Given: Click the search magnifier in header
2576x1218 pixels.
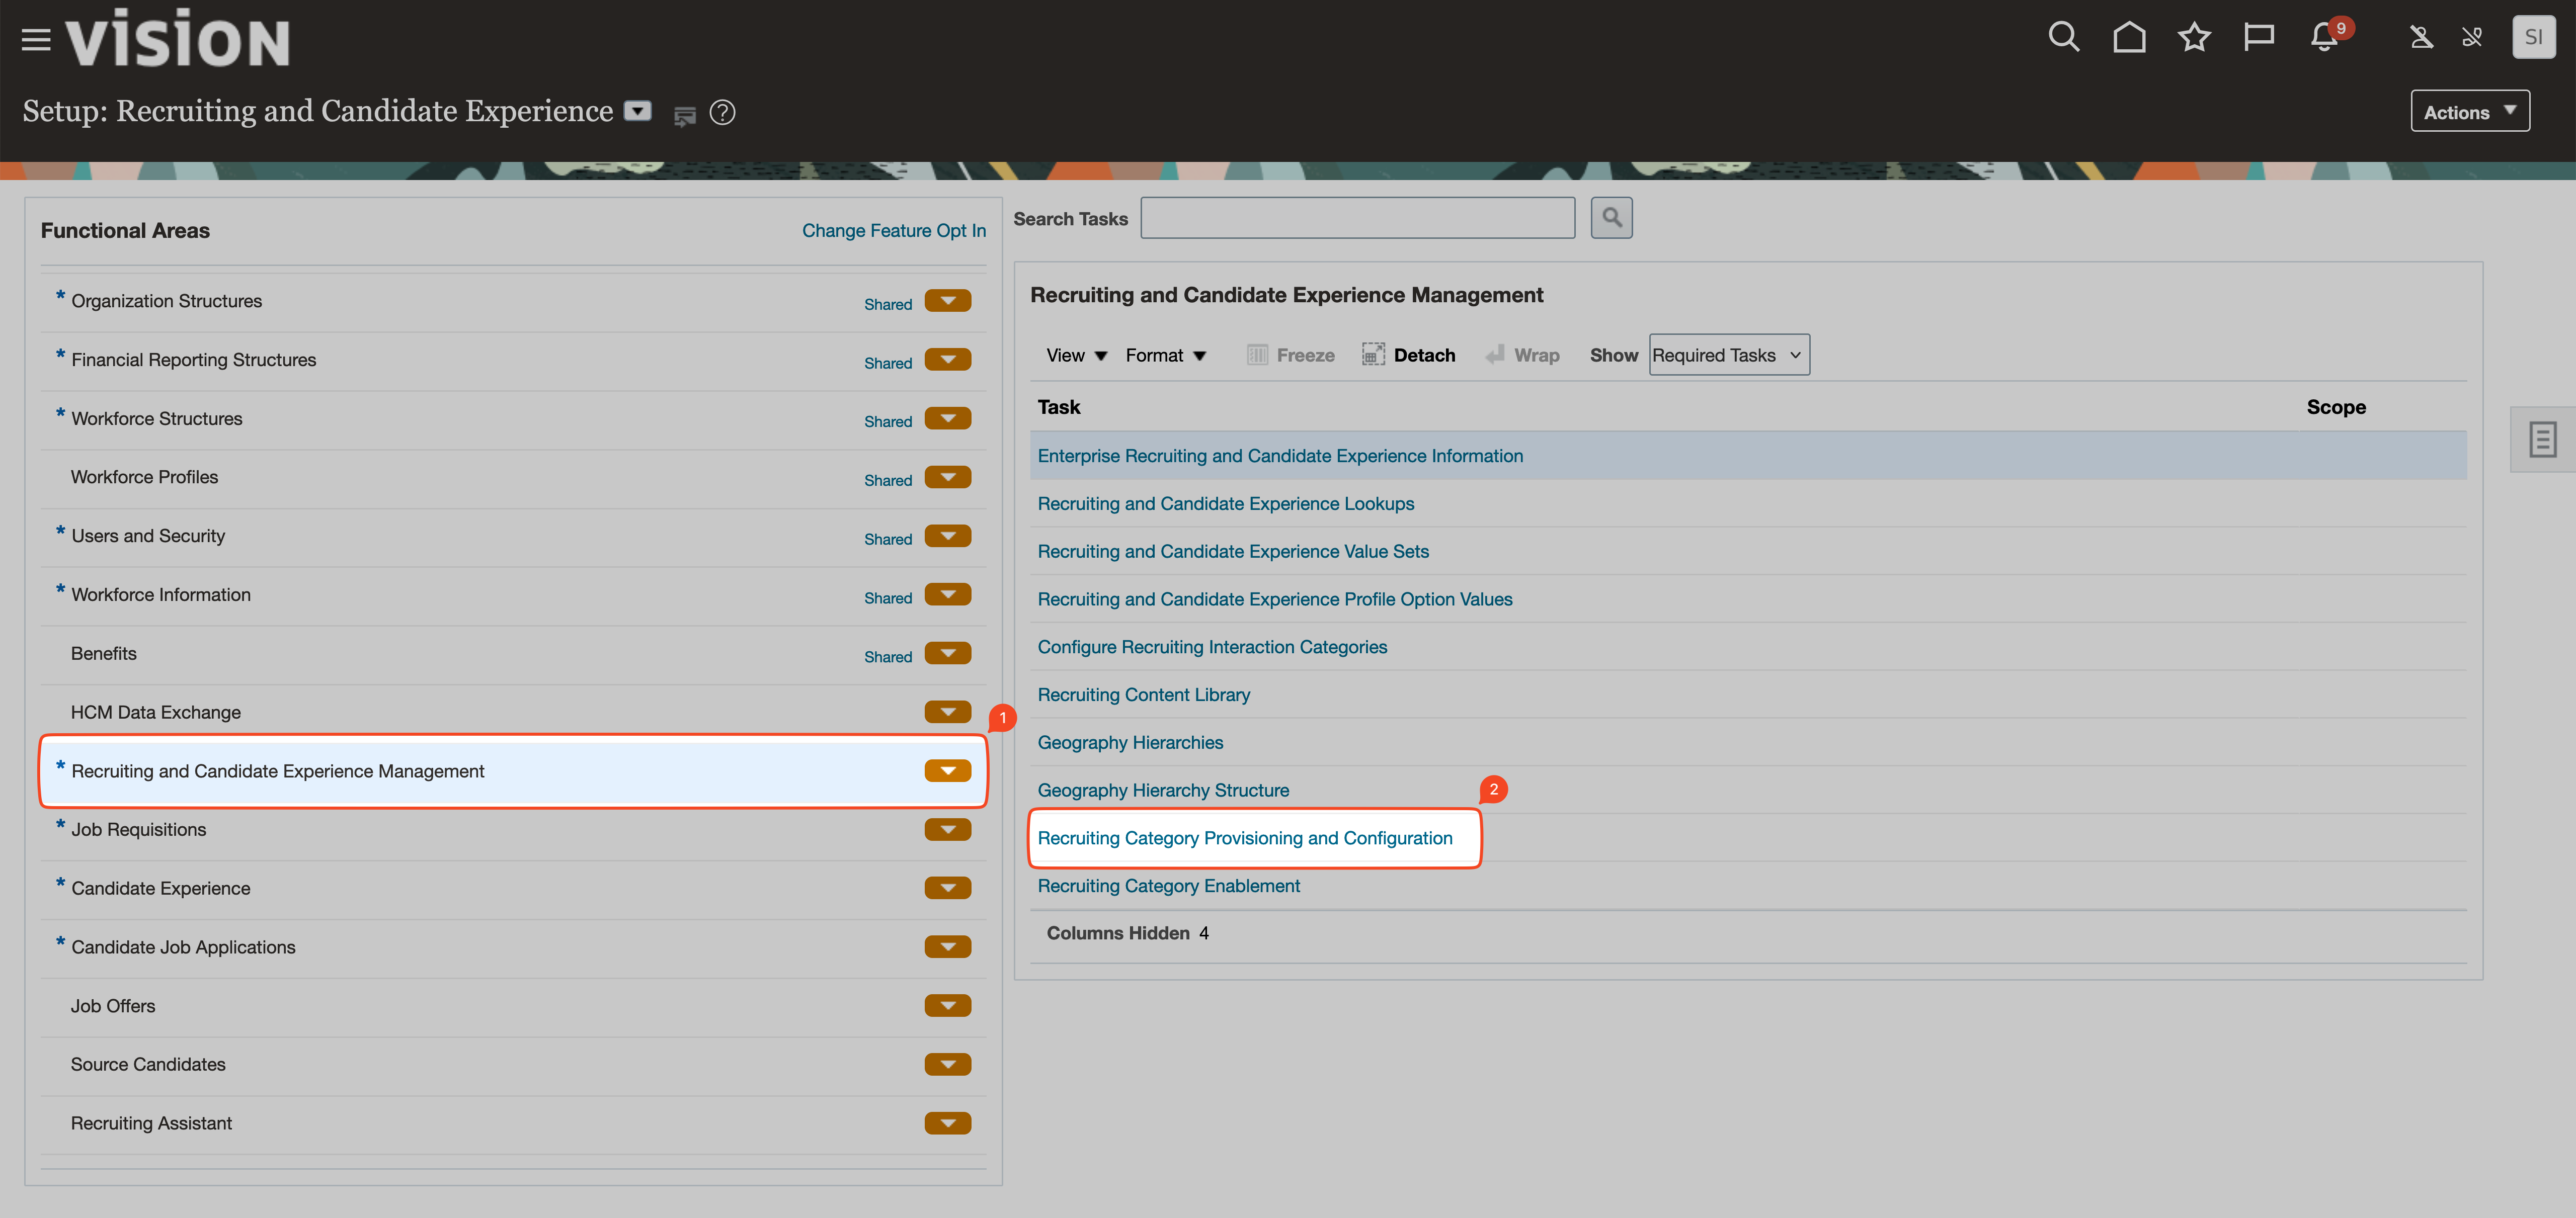Looking at the screenshot, I should click(2063, 38).
